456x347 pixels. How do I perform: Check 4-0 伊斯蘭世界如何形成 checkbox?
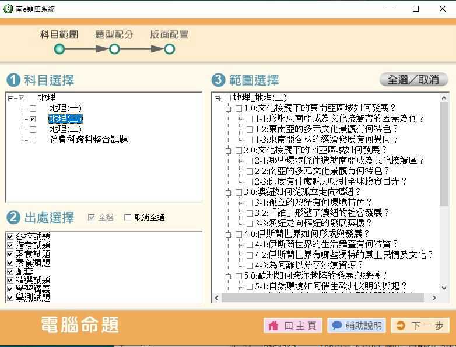point(238,234)
